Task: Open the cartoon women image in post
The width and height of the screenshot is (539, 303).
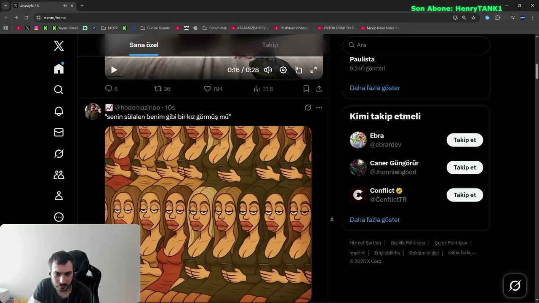Action: point(208,214)
